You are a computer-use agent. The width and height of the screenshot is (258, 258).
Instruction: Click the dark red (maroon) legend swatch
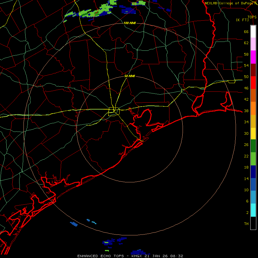[253, 70]
